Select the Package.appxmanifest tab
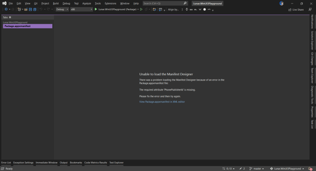Viewport: 316px width, 171px height. tap(27, 26)
